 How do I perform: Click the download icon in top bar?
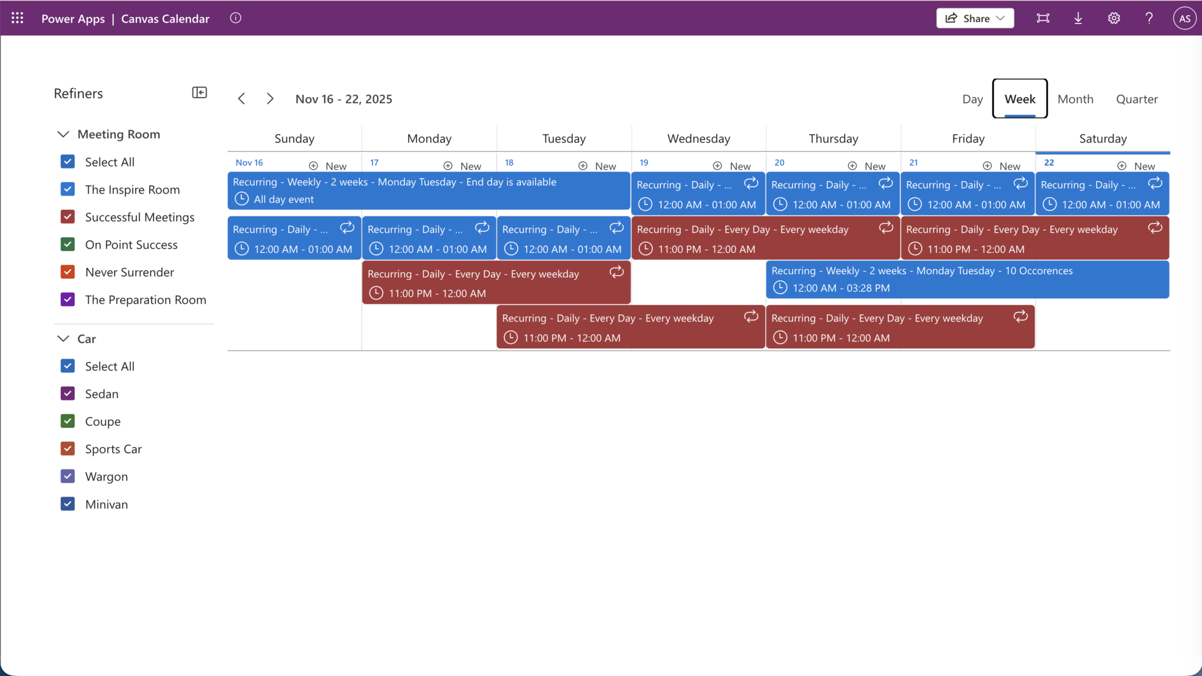point(1078,18)
